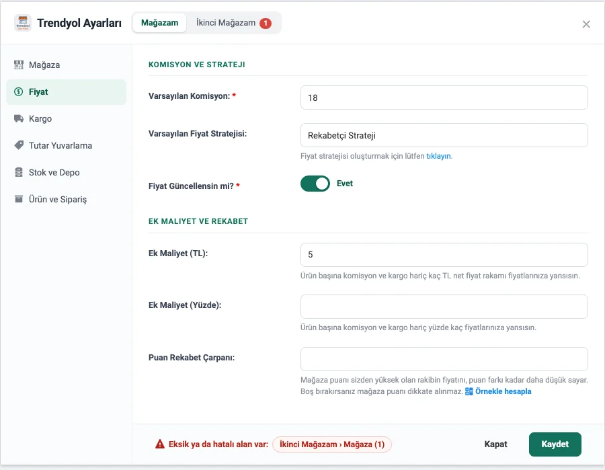Open the Ürün ve Sipariş section

click(x=67, y=199)
